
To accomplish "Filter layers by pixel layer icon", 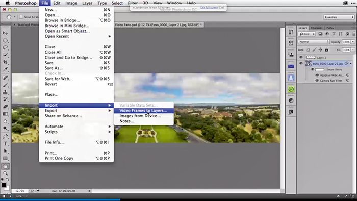I will tap(320, 34).
